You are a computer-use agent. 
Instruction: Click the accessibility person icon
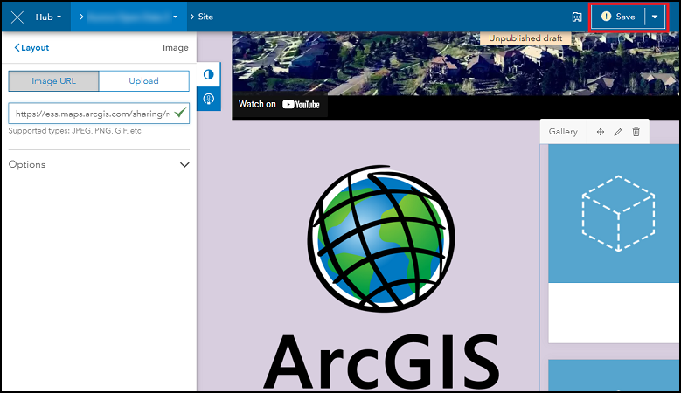tap(208, 99)
